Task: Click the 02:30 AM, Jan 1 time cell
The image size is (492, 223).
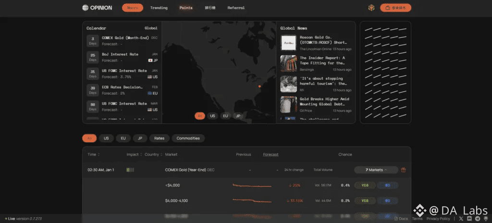Action: (101, 170)
